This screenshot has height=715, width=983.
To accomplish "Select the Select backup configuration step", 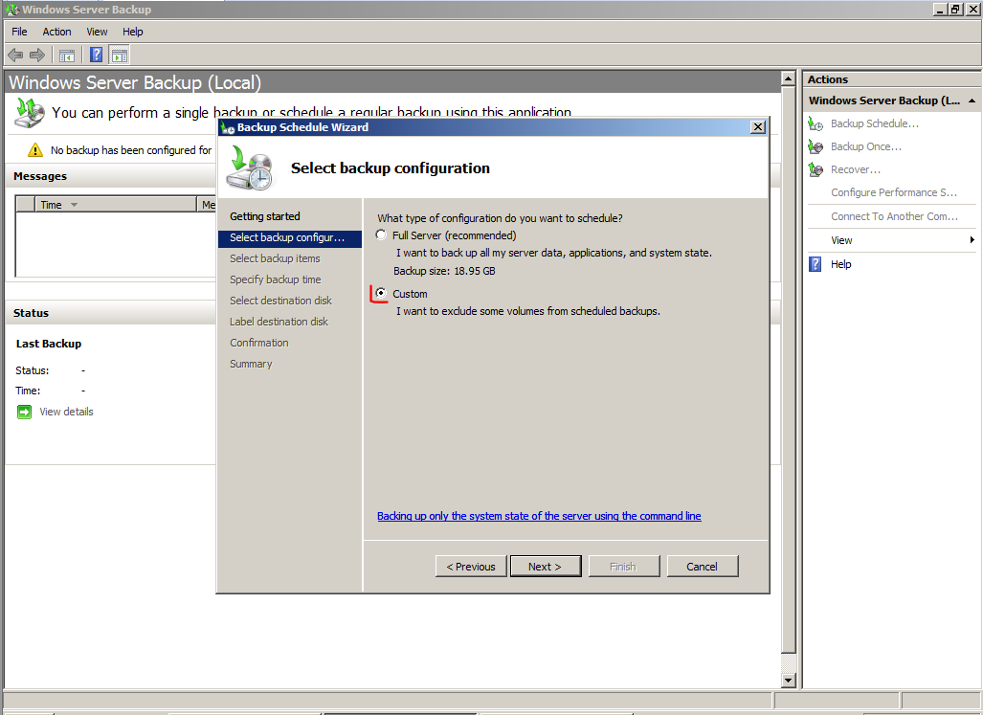I will 290,238.
